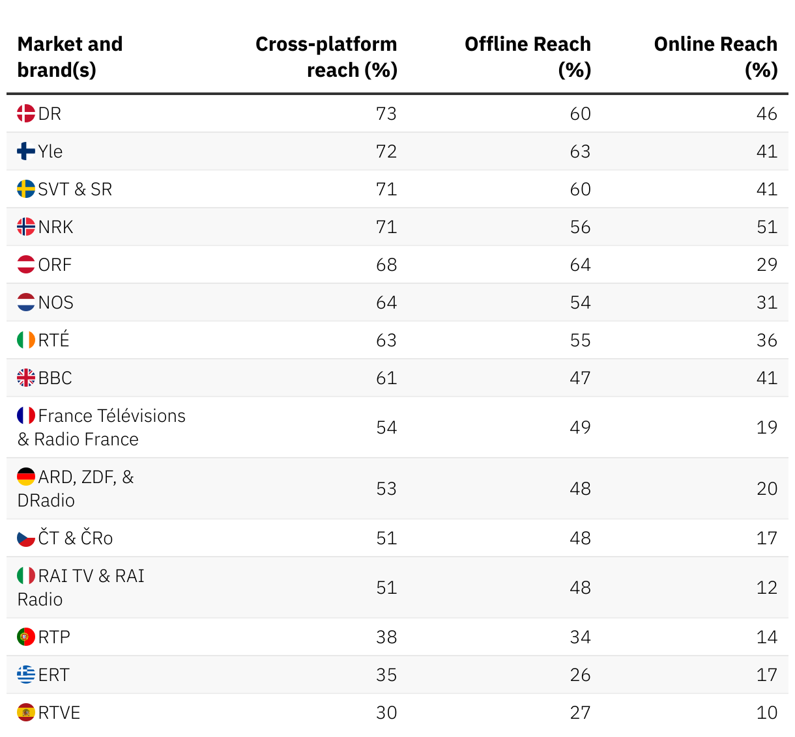
Task: Select the UK flag icon beside BBC
Action: click(x=26, y=378)
